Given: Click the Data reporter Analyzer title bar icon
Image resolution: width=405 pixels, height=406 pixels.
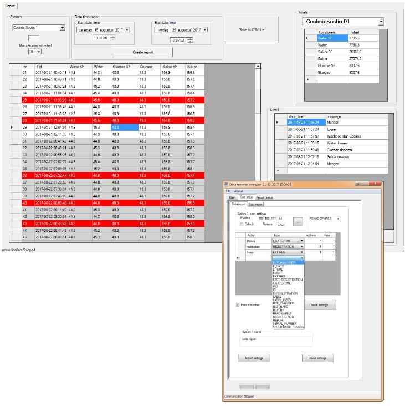Looking at the screenshot, I should (x=226, y=184).
